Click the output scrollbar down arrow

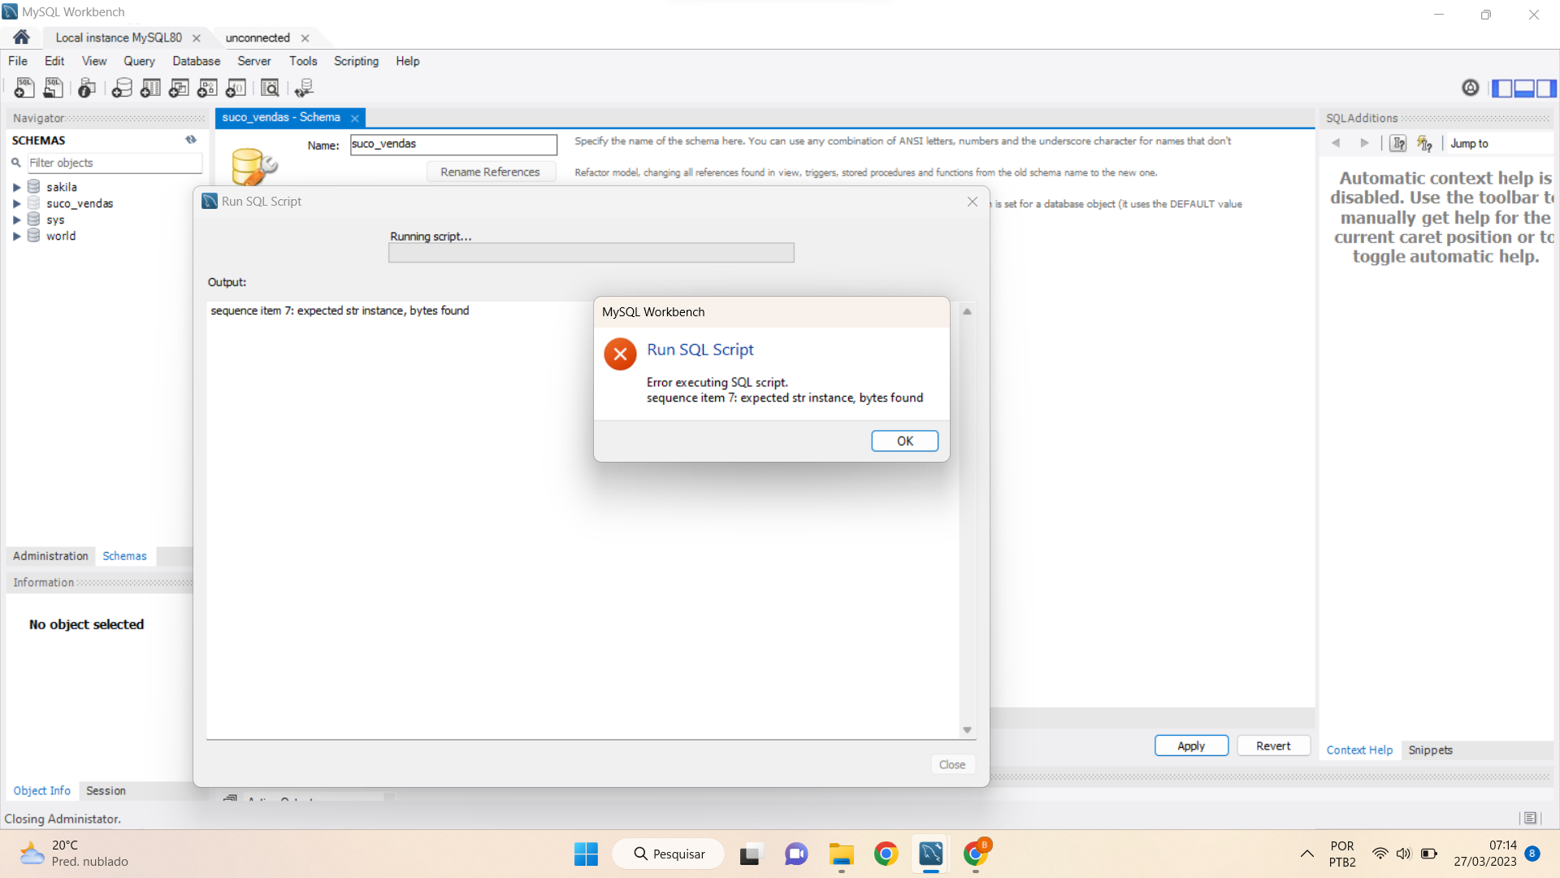coord(967,730)
